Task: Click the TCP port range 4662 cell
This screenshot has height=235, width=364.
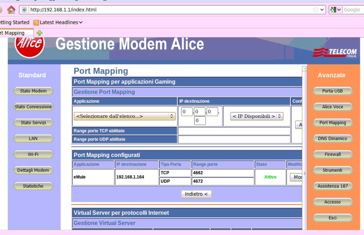Action: tap(223, 173)
